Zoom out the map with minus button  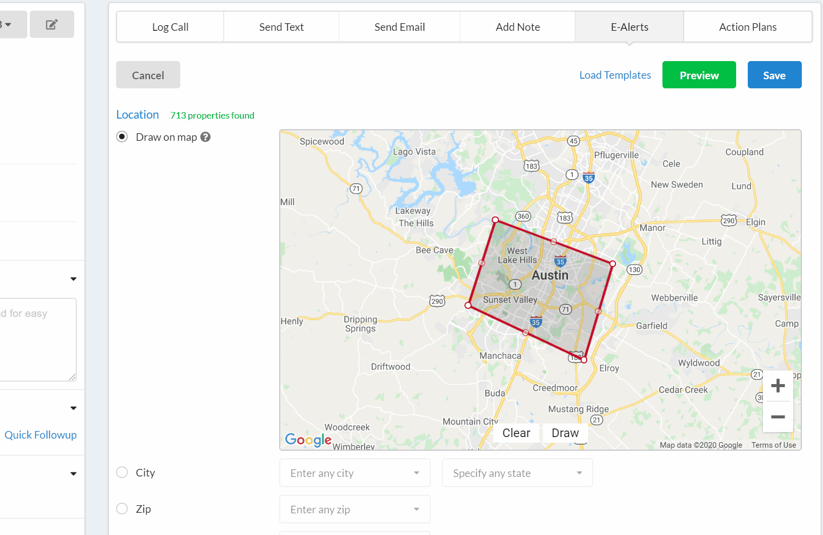778,417
